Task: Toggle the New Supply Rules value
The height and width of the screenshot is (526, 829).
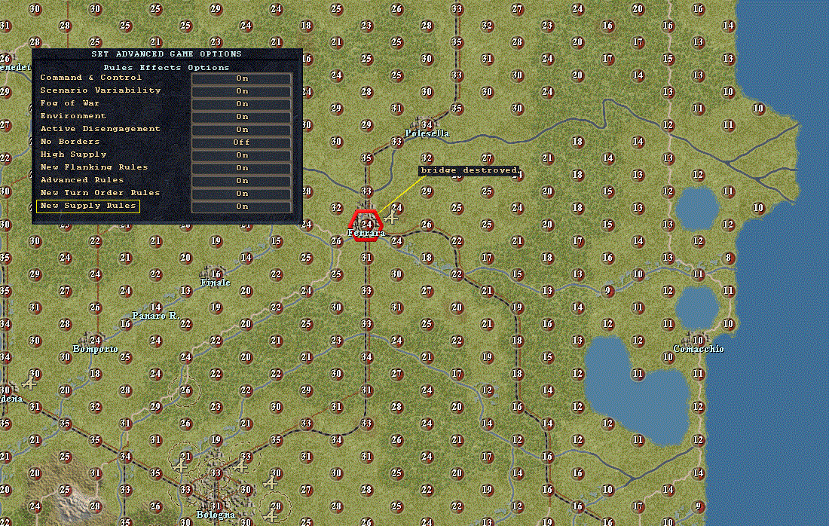Action: (x=242, y=206)
